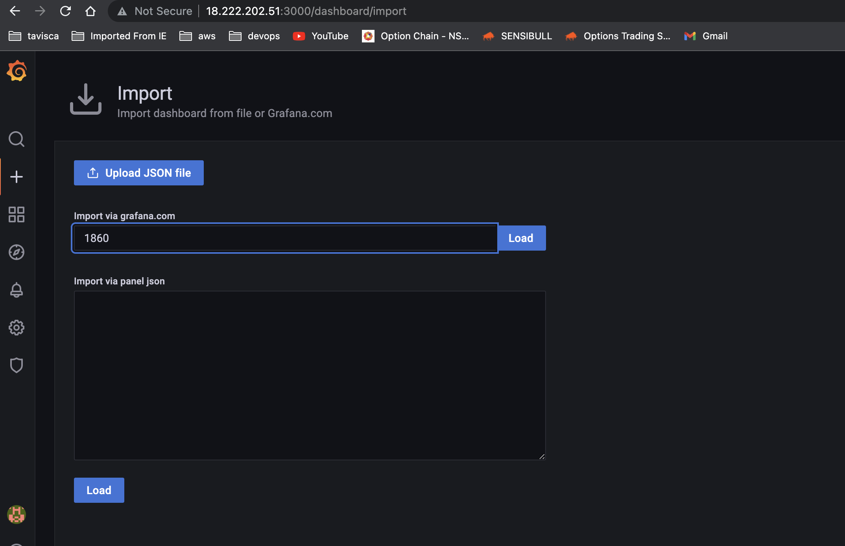Open the Search dashboards magnifier icon
845x546 pixels.
[17, 139]
